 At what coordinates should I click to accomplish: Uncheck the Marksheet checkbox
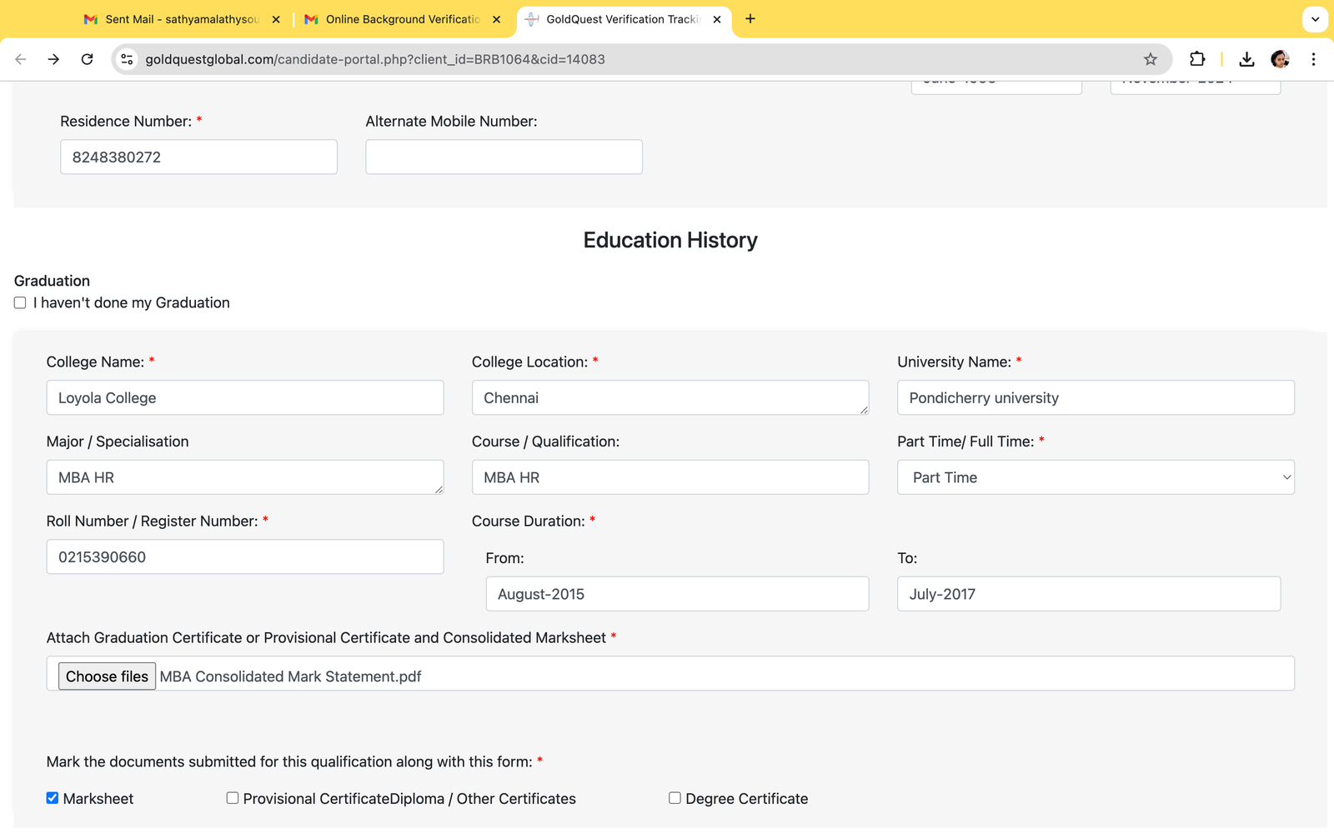click(x=53, y=798)
